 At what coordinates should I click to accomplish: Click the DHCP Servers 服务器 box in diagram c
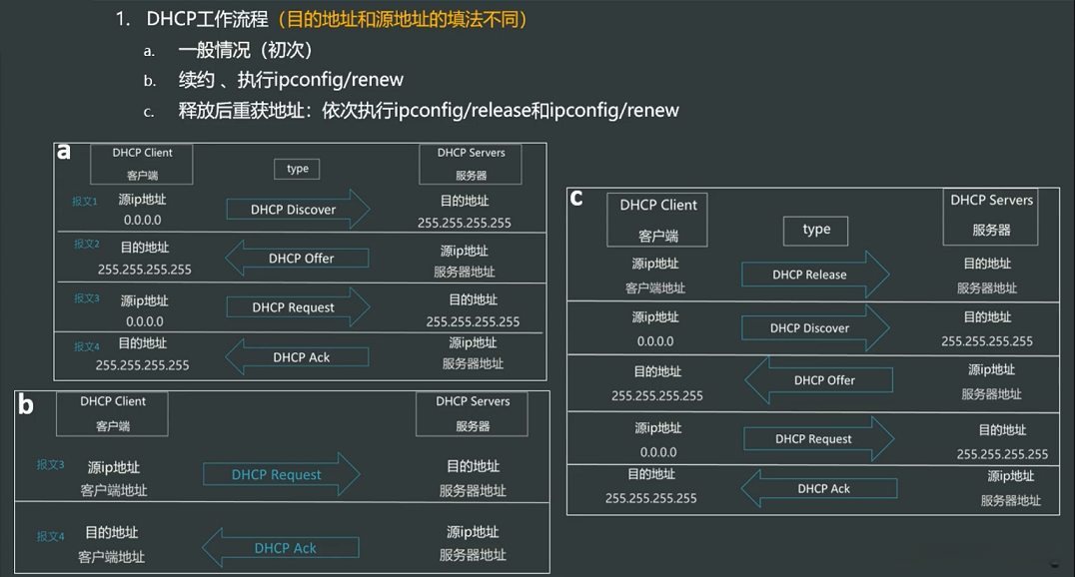coord(991,217)
